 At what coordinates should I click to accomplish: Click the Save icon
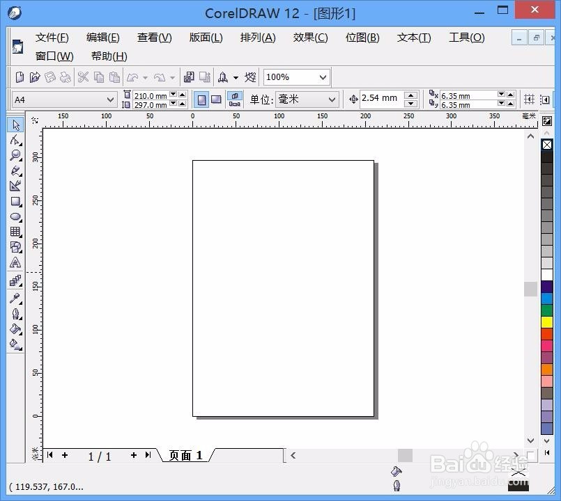coord(50,77)
